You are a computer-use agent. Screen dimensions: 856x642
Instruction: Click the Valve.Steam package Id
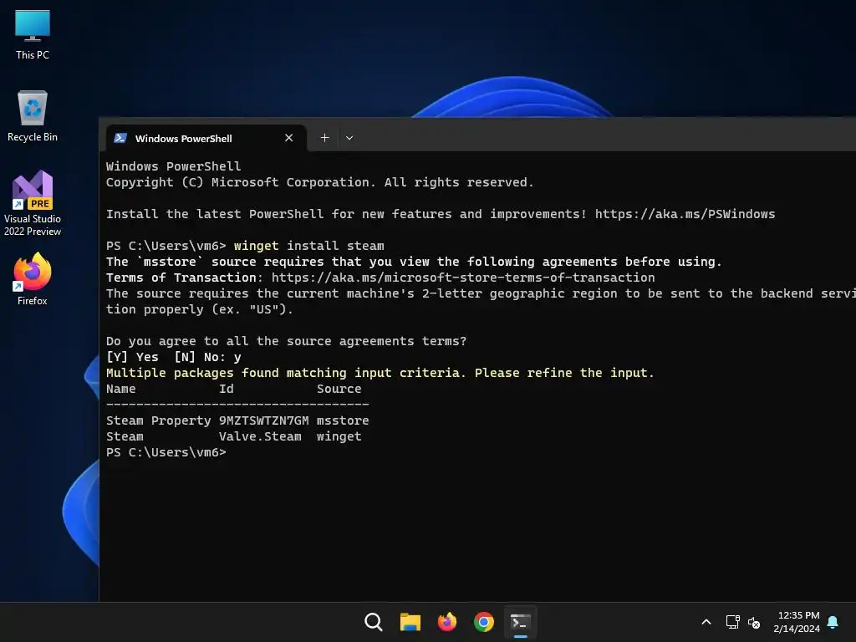(x=260, y=436)
